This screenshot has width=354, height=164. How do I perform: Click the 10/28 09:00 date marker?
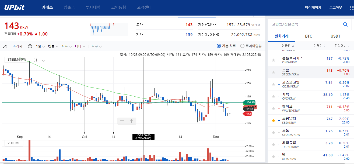coord(143,137)
